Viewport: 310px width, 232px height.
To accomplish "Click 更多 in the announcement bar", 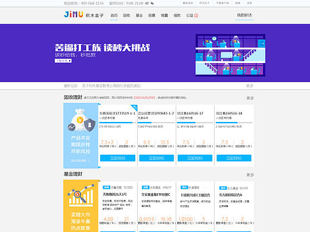I will (x=250, y=86).
